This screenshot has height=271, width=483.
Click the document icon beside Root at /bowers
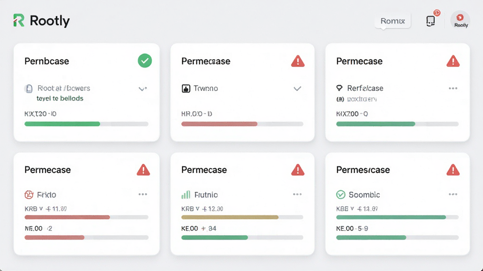tap(29, 88)
